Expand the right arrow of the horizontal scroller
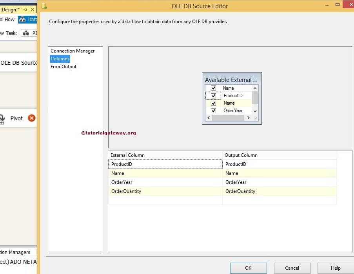 click(248, 118)
